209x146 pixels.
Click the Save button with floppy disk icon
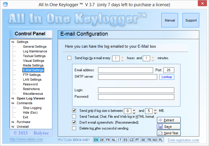(169, 127)
